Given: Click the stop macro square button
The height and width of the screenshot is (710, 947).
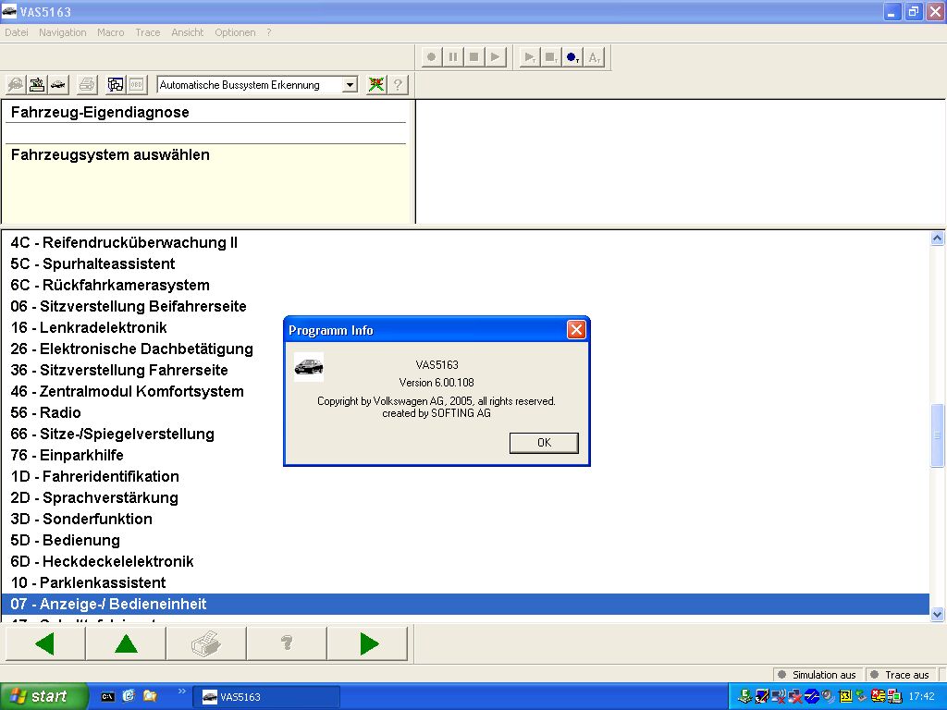Looking at the screenshot, I should click(474, 57).
